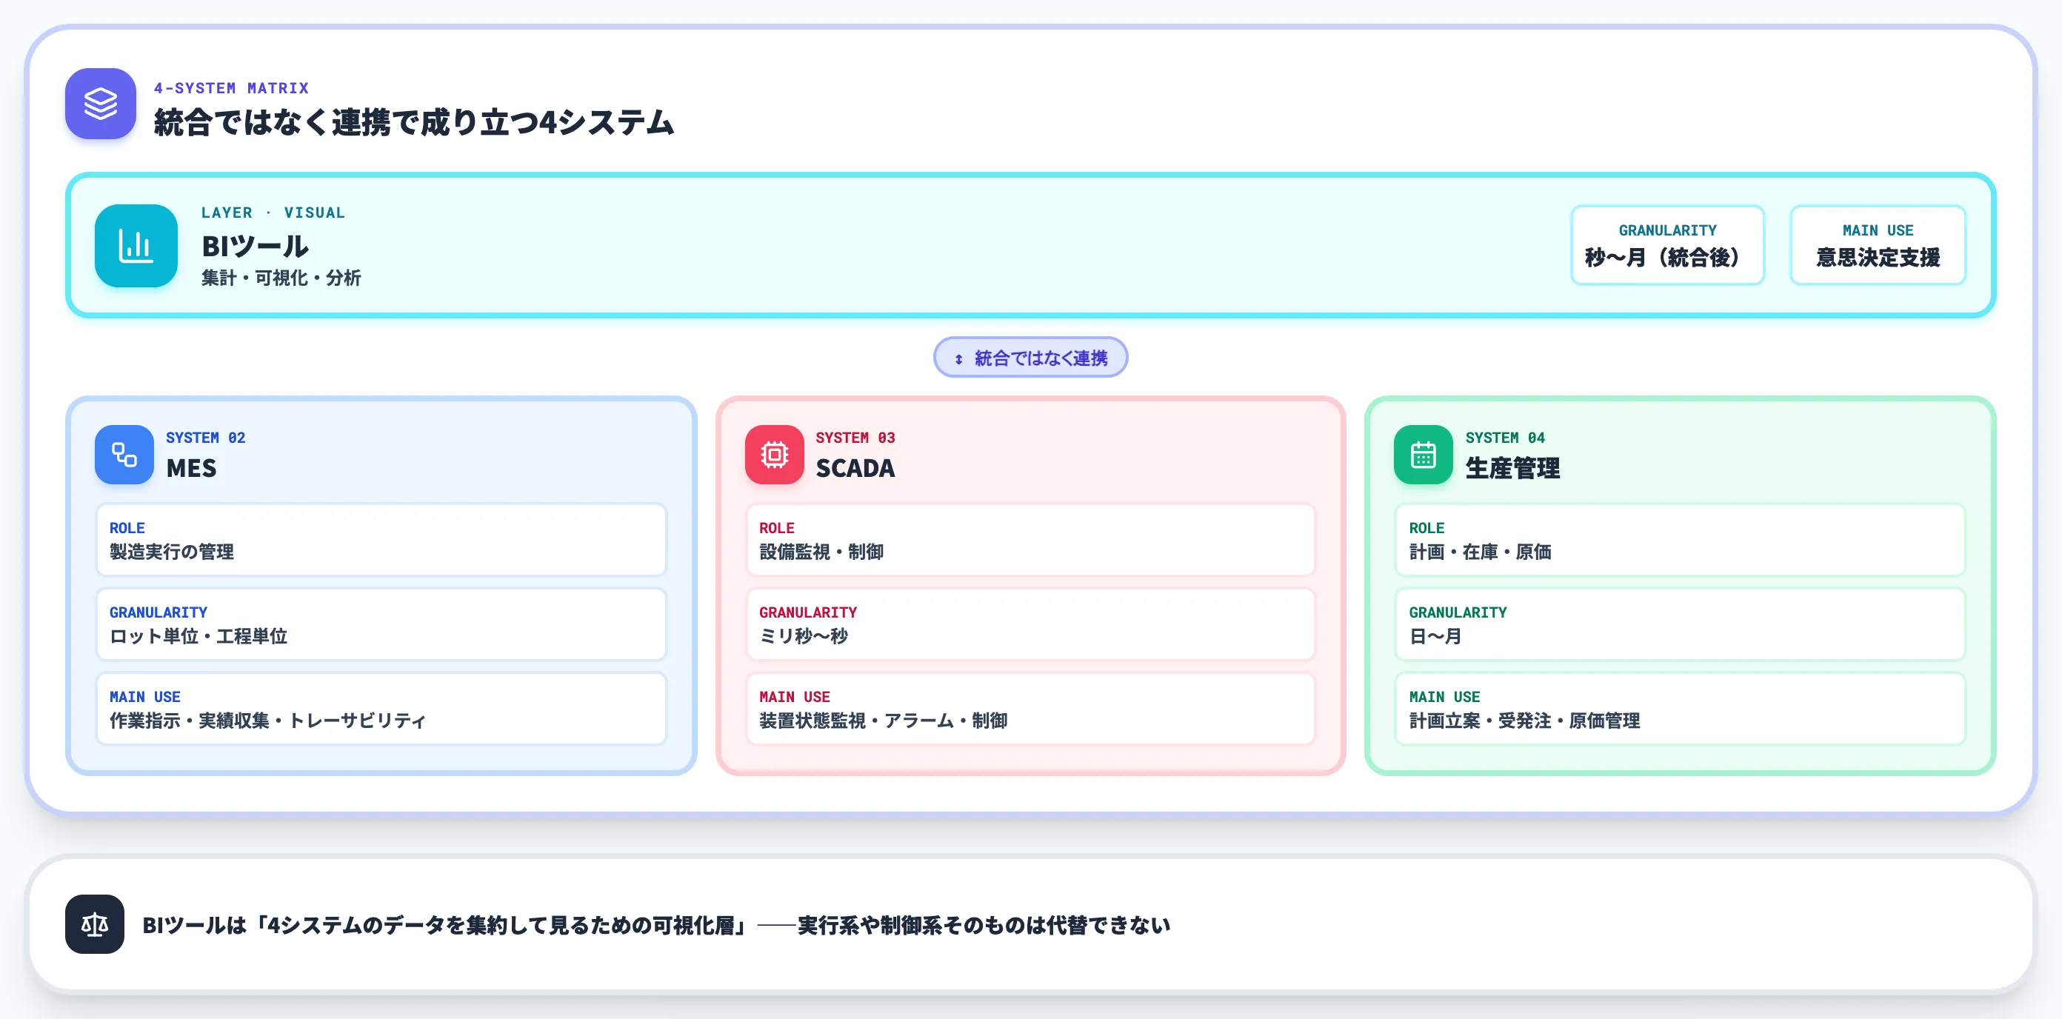Click the footer note starting BIツールは「4システムの

pos(655,926)
